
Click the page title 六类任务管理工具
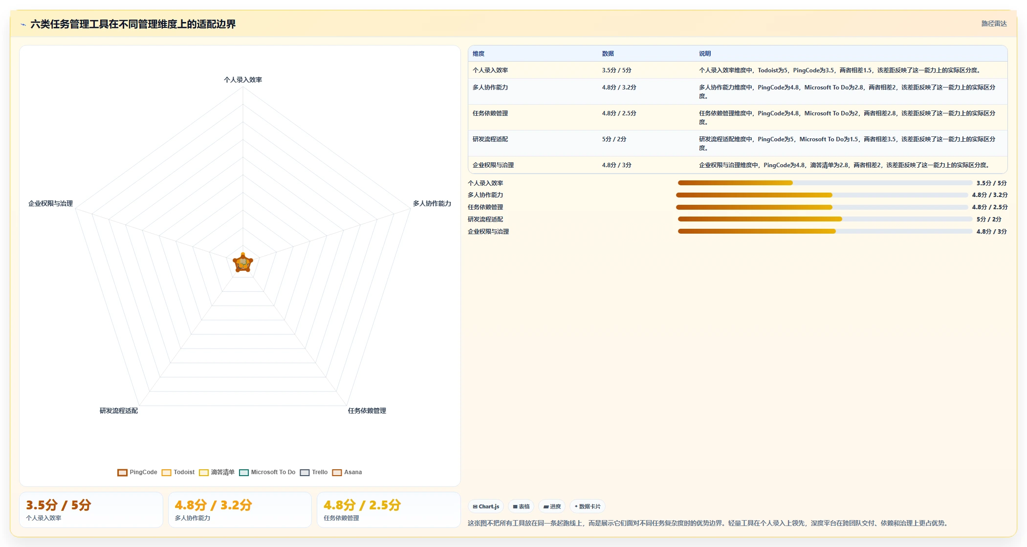133,24
